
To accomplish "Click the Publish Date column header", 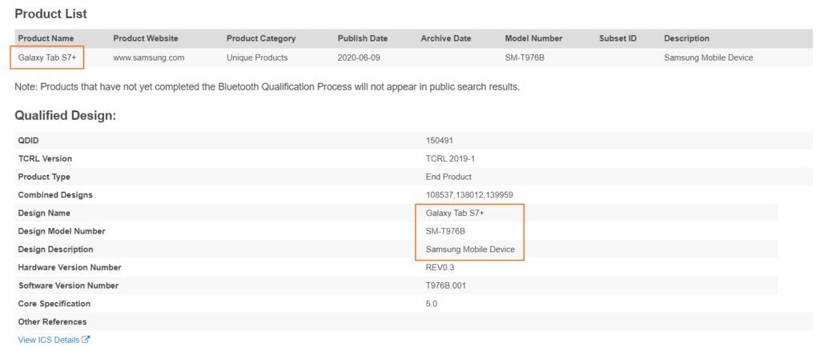I will pyautogui.click(x=363, y=38).
